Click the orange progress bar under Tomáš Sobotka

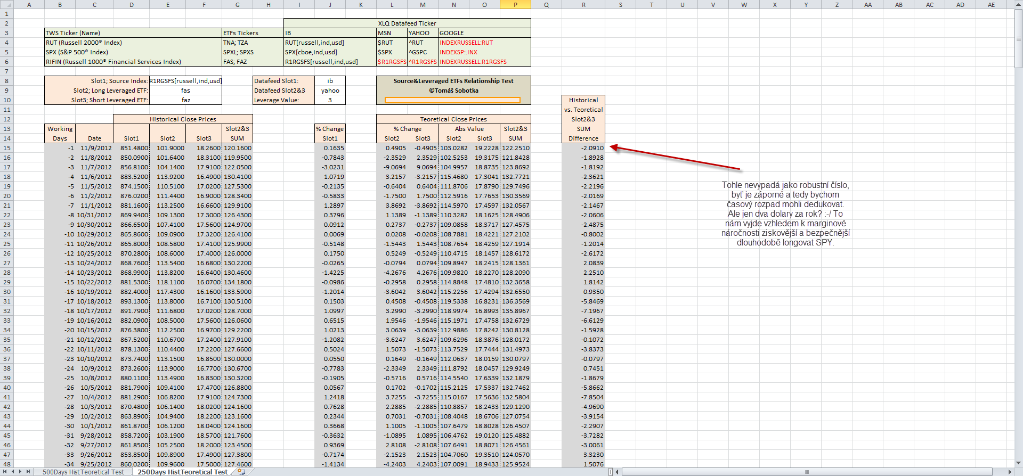pos(452,100)
